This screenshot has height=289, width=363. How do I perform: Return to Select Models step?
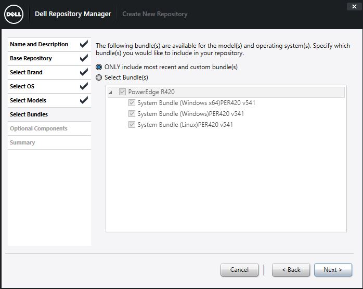[49, 100]
